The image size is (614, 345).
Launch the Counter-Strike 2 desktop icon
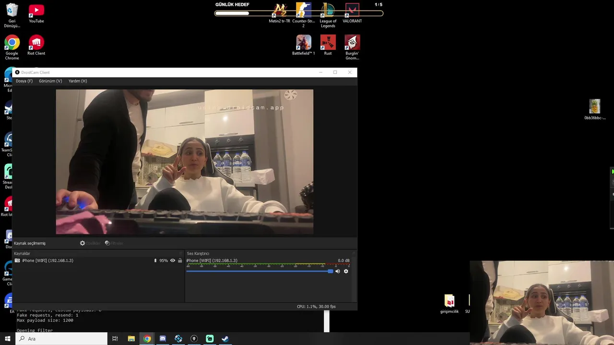[304, 15]
